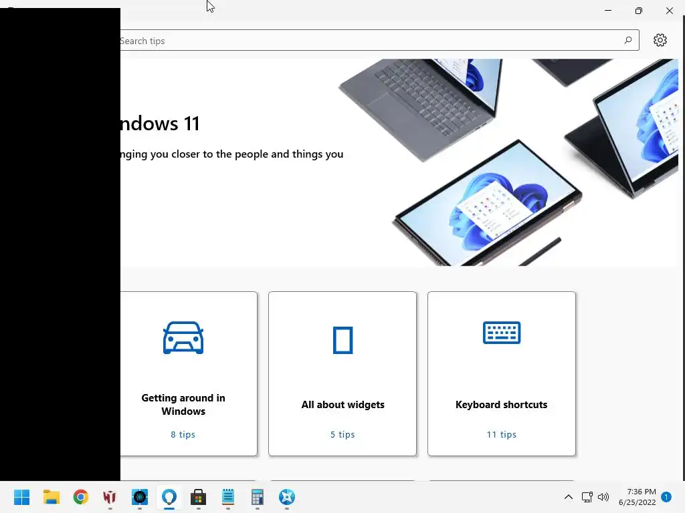The height and width of the screenshot is (513, 685).
Task: Restore down the Tips window
Action: (x=639, y=11)
